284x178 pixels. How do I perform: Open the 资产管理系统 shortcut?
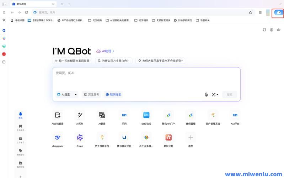coord(213,117)
